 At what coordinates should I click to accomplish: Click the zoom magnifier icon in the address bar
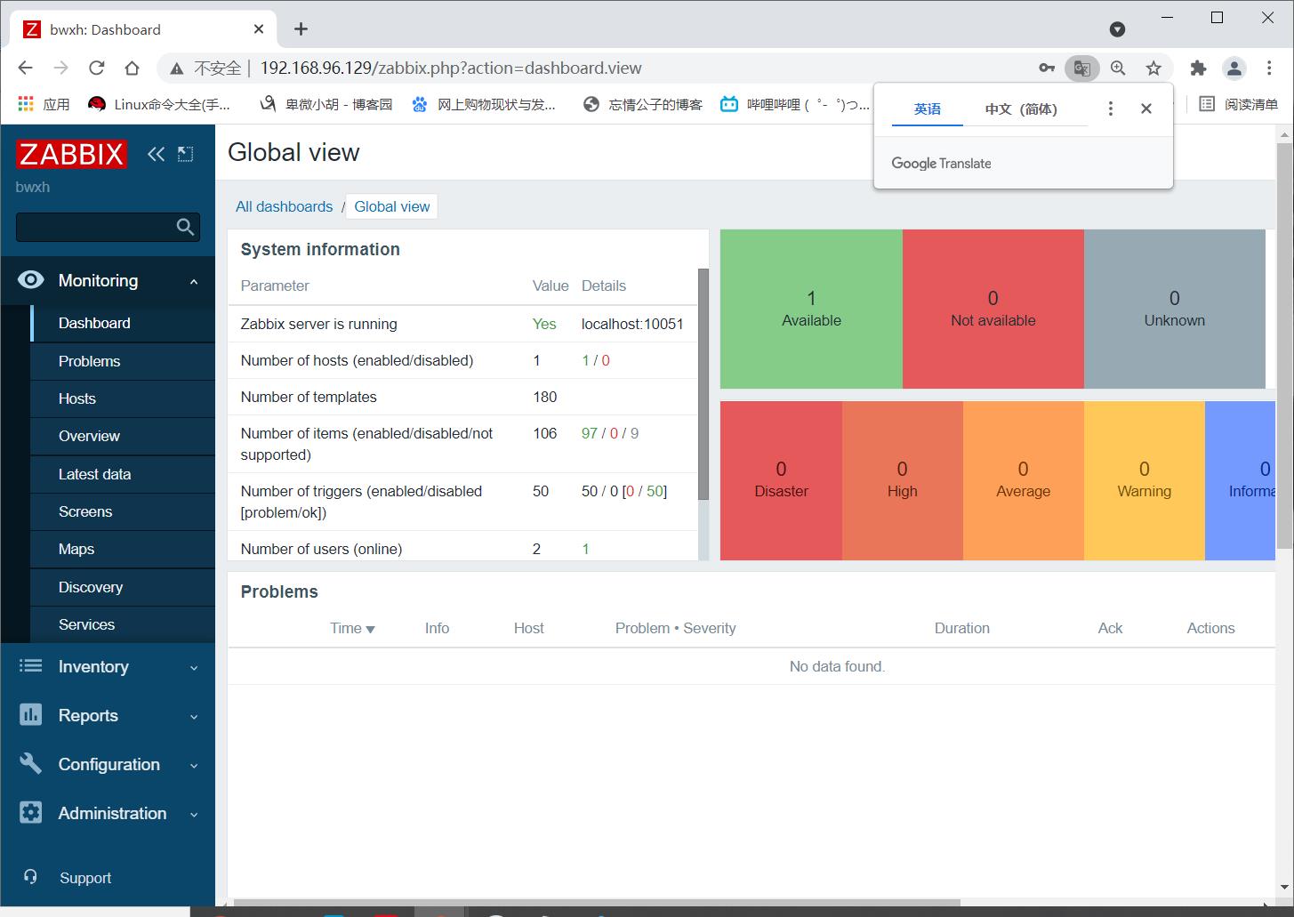click(1118, 68)
